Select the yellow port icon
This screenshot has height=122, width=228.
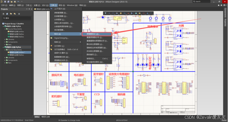click(x=140, y=13)
